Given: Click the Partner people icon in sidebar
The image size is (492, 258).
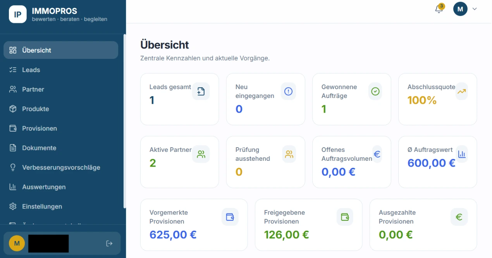Looking at the screenshot, I should coord(13,89).
